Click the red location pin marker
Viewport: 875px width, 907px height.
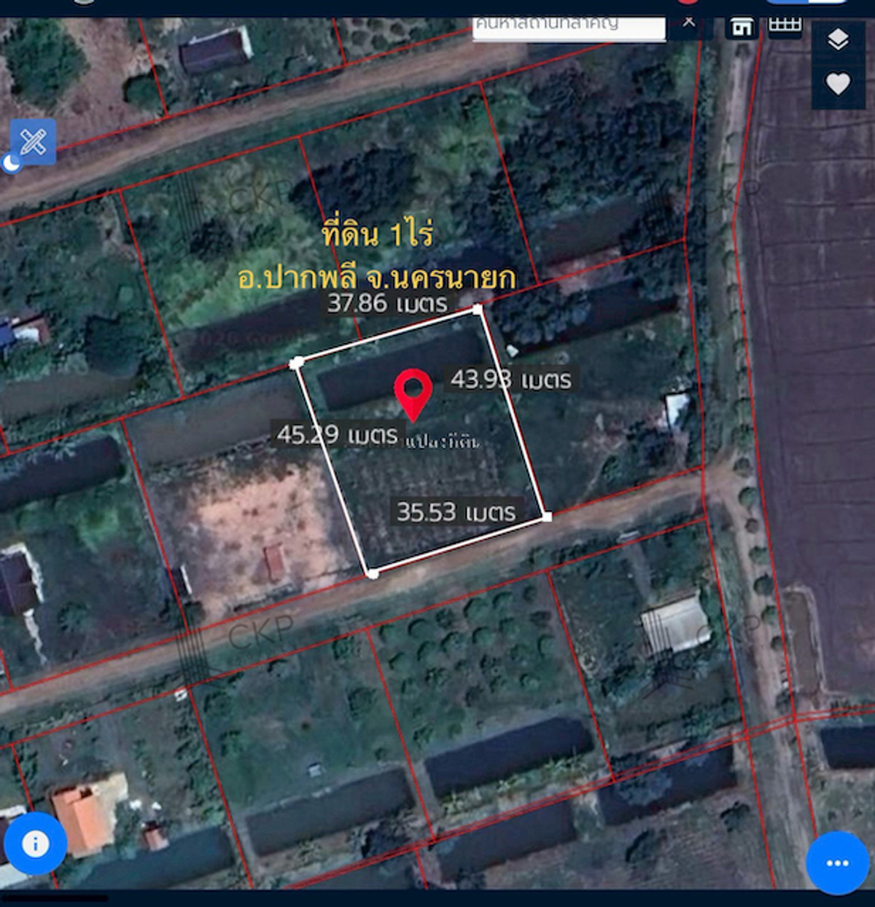[x=413, y=392]
